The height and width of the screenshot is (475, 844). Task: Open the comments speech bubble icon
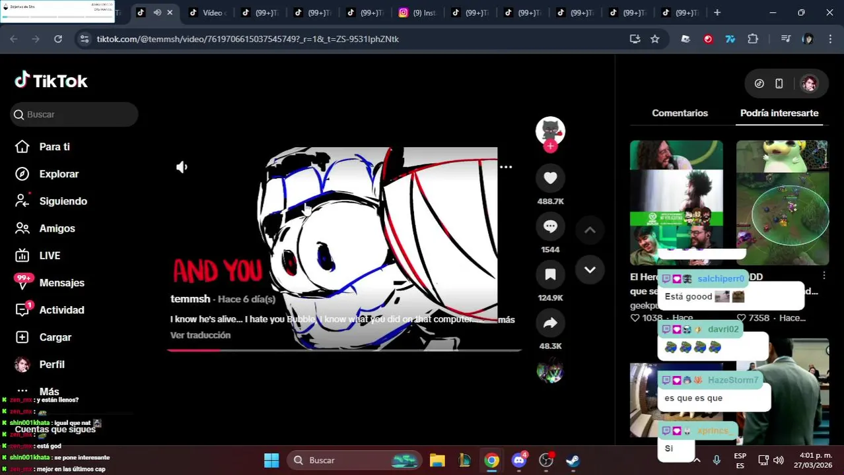point(550,226)
